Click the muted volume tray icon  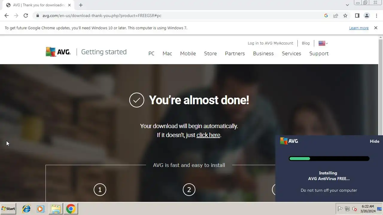355,209
